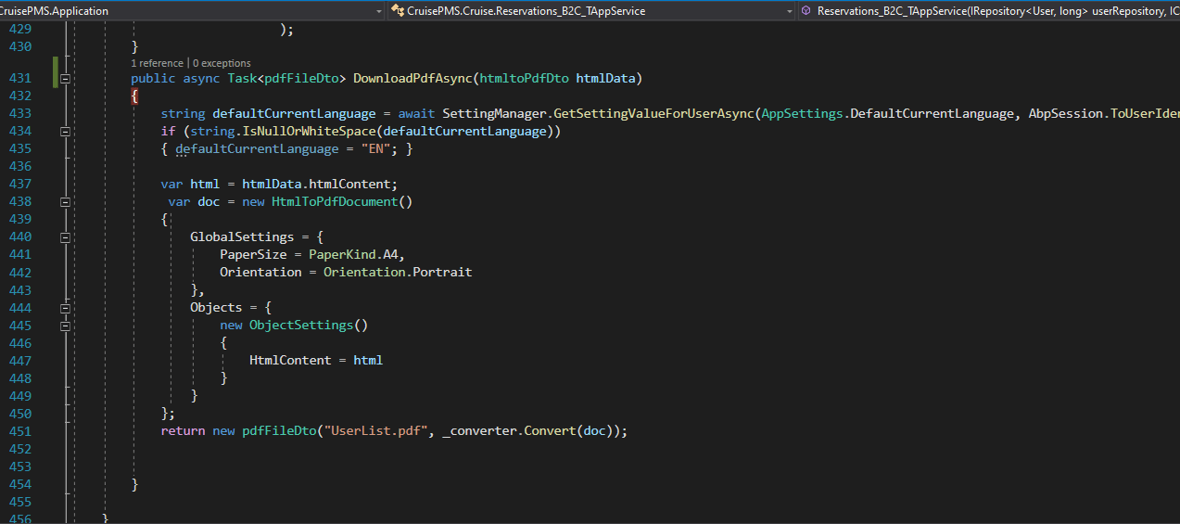Screen dimensions: 1180x524
Task: Click the "EN" string literal
Action: pos(375,149)
